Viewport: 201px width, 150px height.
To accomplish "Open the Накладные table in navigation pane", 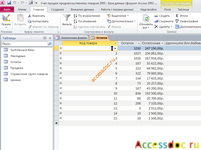I will point(18,56).
